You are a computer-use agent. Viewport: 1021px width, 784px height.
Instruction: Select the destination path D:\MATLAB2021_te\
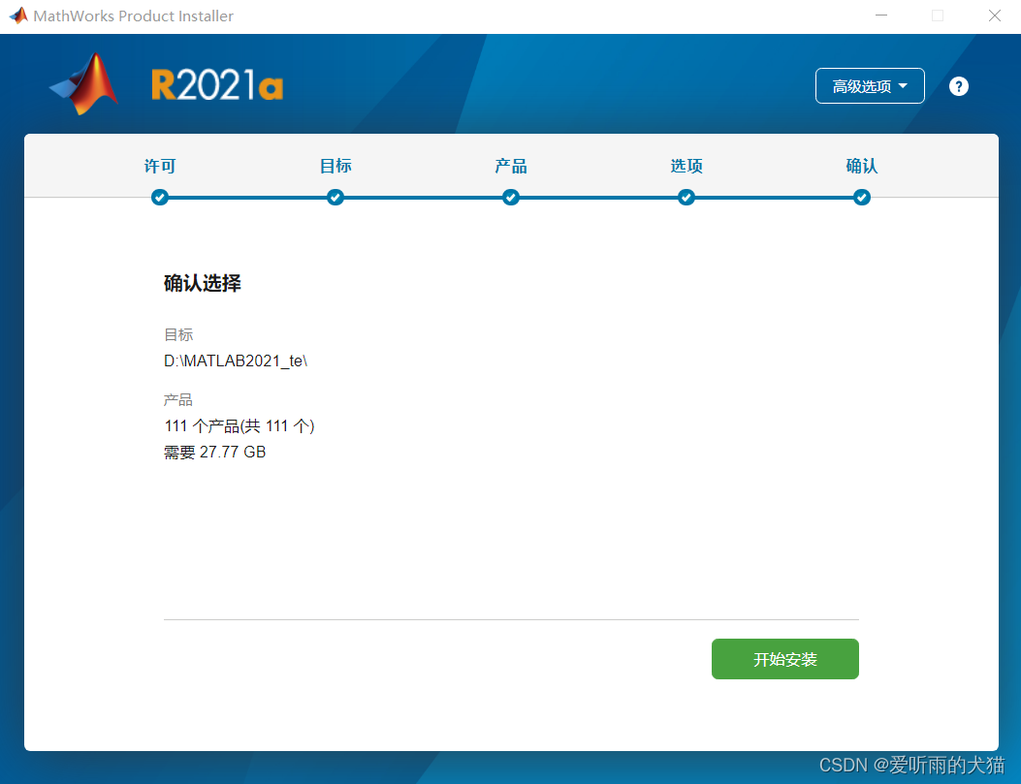pos(236,361)
